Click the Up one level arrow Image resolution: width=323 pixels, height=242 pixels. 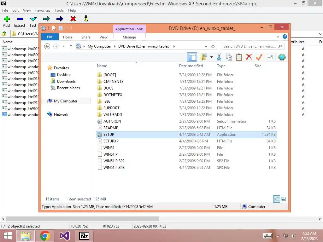tap(71, 46)
